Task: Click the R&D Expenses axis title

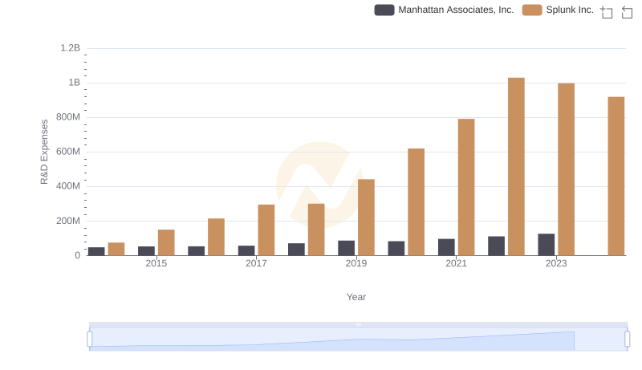Action: point(44,152)
